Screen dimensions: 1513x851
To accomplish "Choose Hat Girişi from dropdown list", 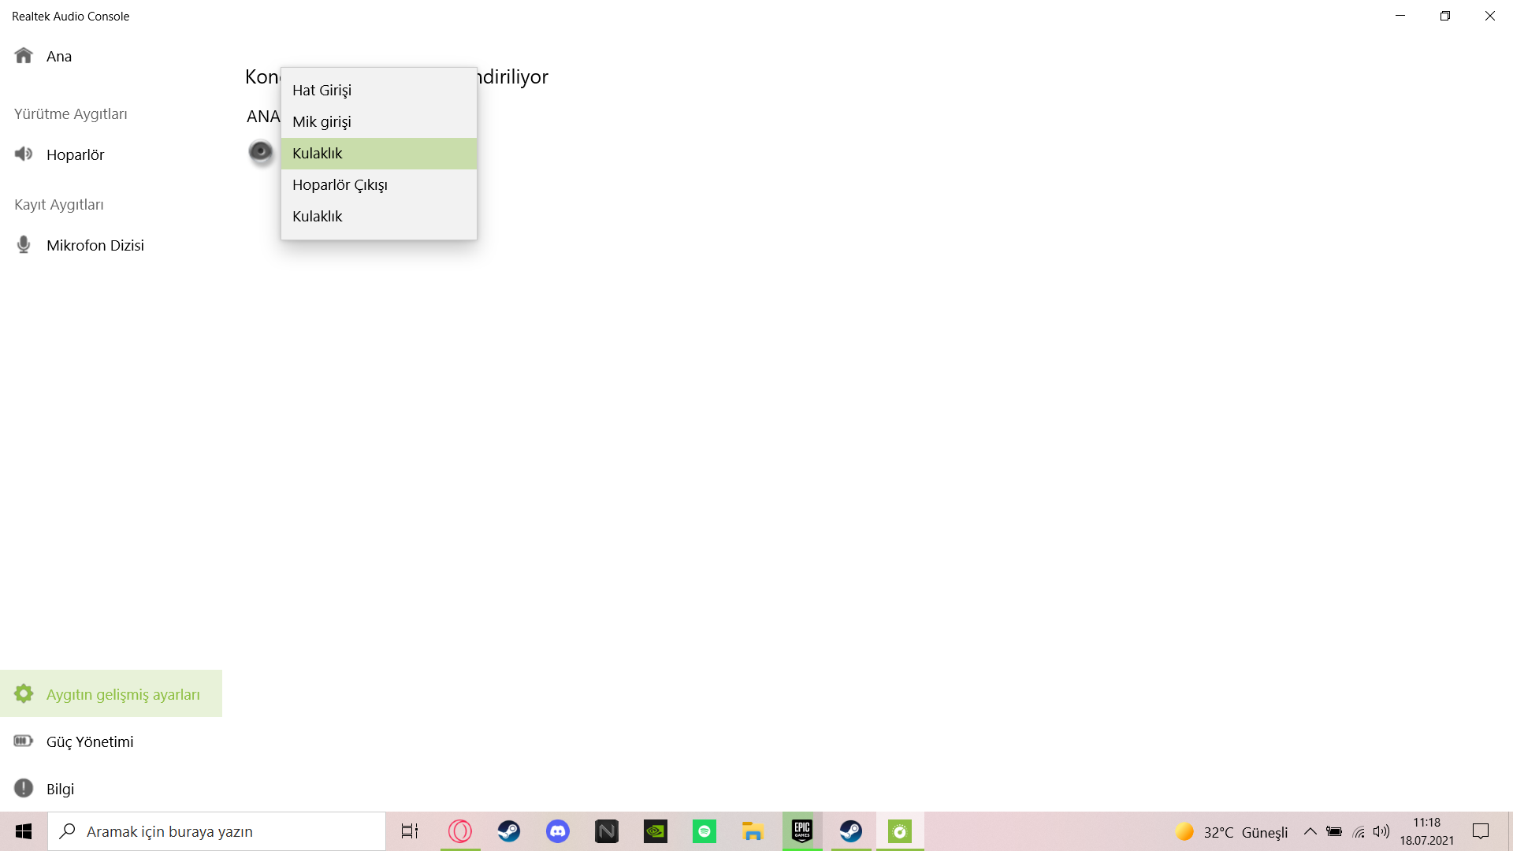I will [x=322, y=90].
